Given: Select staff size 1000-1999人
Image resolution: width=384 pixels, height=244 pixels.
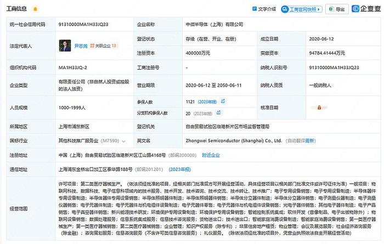Looking at the screenshot, I should coord(72,107).
